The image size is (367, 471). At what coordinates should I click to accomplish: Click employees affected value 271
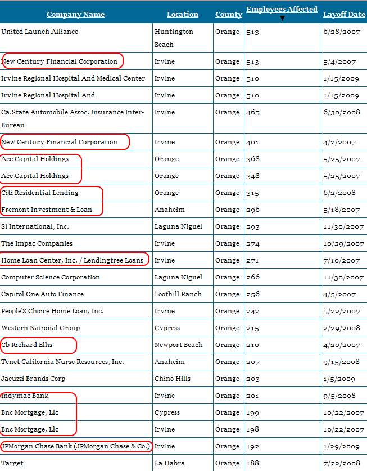[252, 260]
